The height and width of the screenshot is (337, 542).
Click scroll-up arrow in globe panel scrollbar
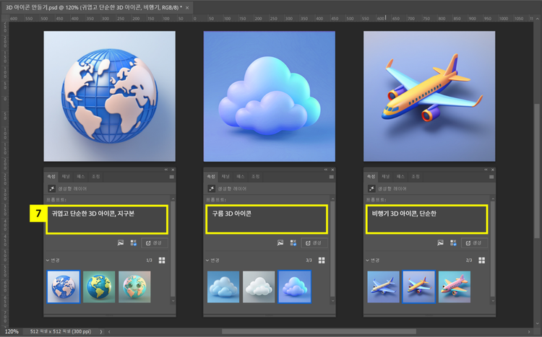pyautogui.click(x=173, y=199)
